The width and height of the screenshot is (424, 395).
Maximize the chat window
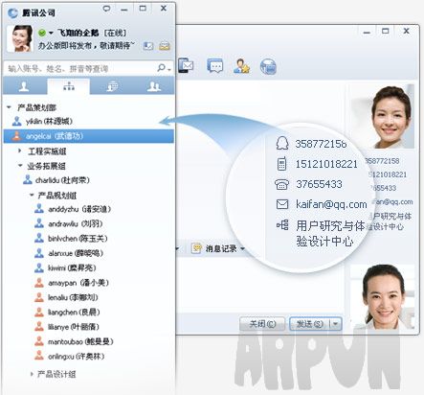[x=386, y=31]
